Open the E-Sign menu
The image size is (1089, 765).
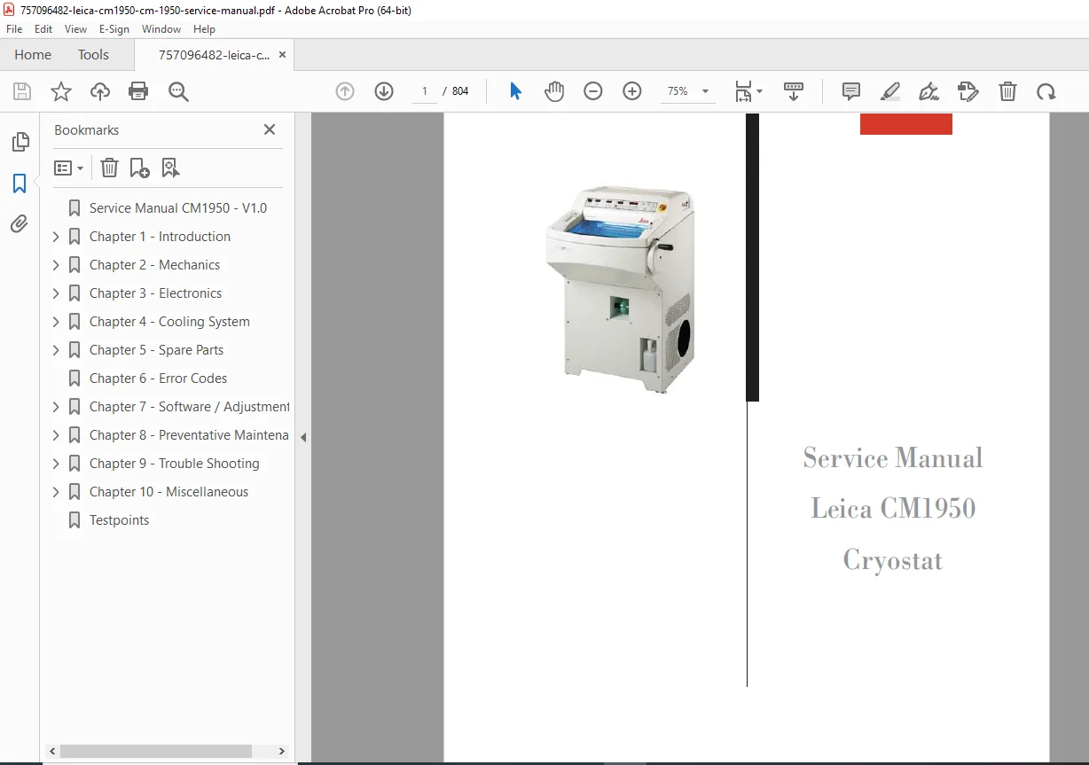(x=114, y=29)
